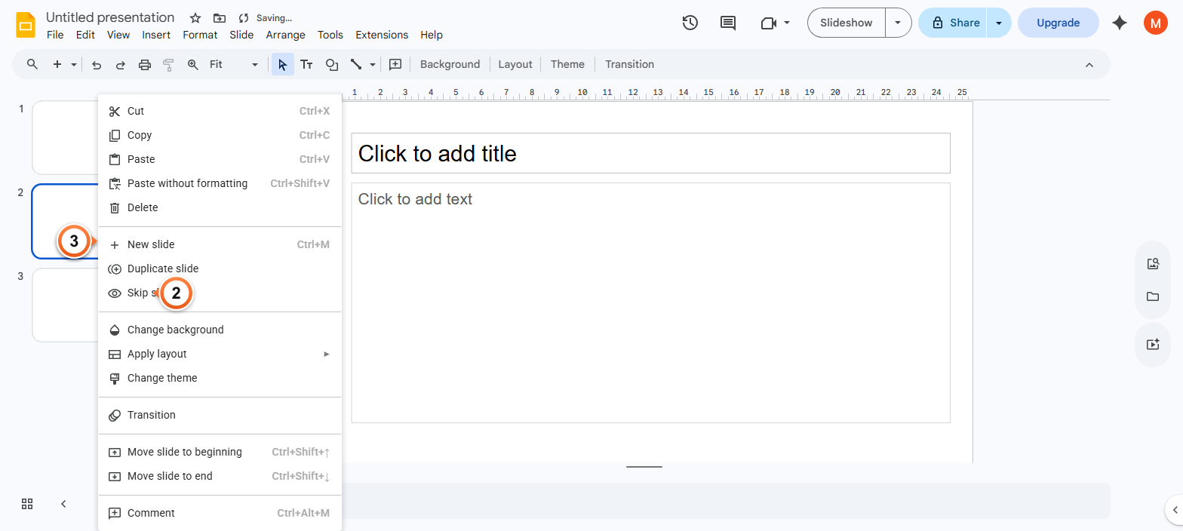
Task: Choose the Select arrow cursor tool
Action: (282, 65)
